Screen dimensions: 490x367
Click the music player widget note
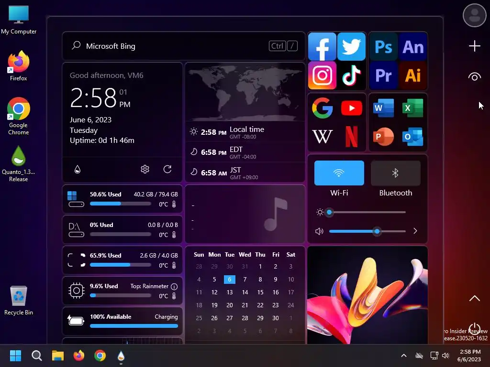click(x=275, y=214)
